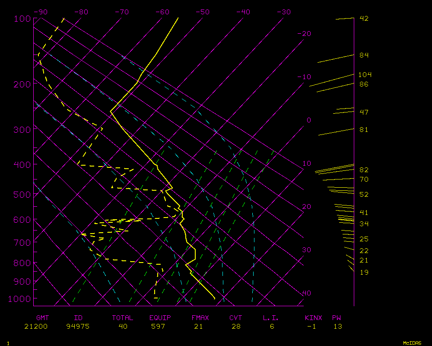Select the GMT header label
Image resolution: width=432 pixels, height=346 pixels.
pos(42,318)
